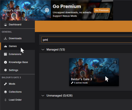The height and width of the screenshot is (110, 132).
Task: Click the Settings gear icon
Action: pos(6,70)
